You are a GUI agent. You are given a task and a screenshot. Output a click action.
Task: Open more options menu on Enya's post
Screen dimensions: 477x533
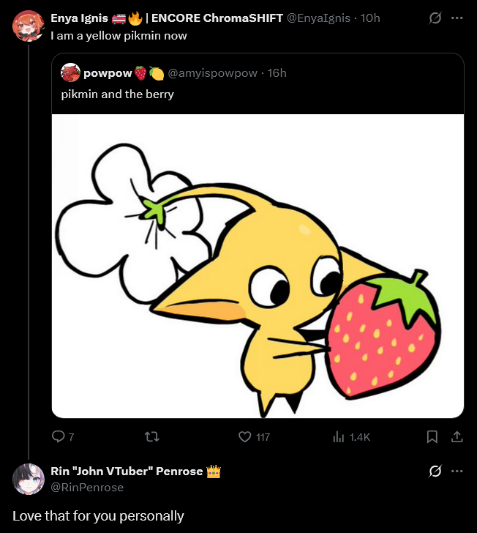click(x=457, y=18)
